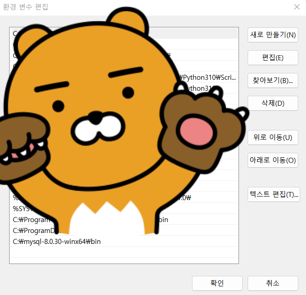Viewport: 306px width, 295px height.
Task: Select the row ending in Python310\Scri...
Action: [124, 78]
